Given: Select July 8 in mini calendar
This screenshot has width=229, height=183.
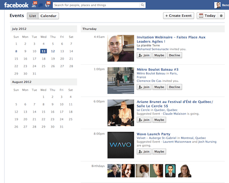Looking at the screenshot, I should click(16, 51).
